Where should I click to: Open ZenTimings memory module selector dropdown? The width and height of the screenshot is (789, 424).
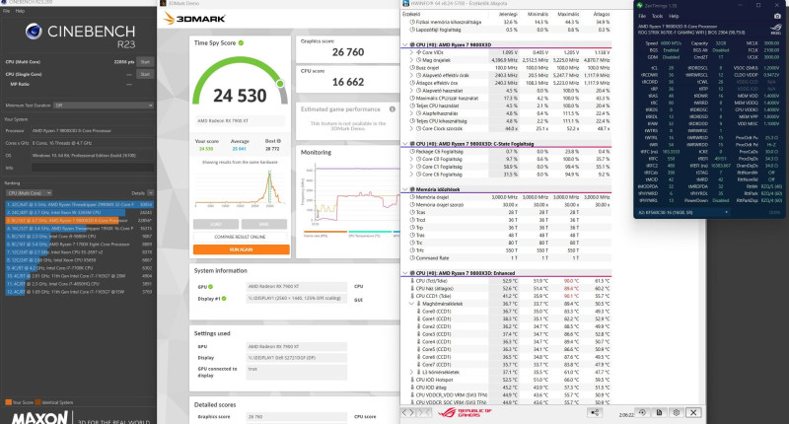pyautogui.click(x=683, y=213)
